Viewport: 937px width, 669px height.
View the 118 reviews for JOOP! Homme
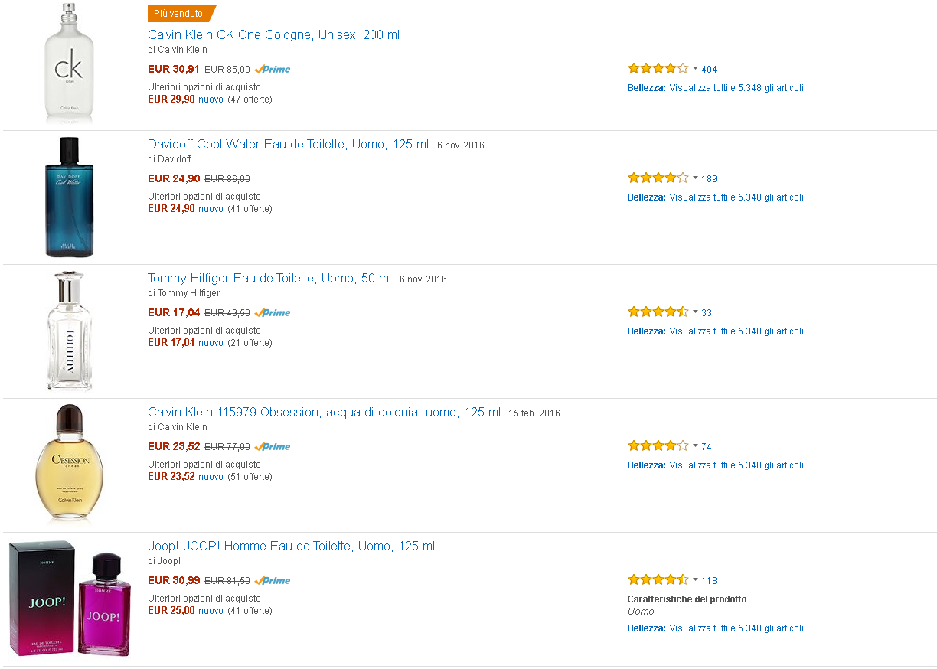click(709, 581)
